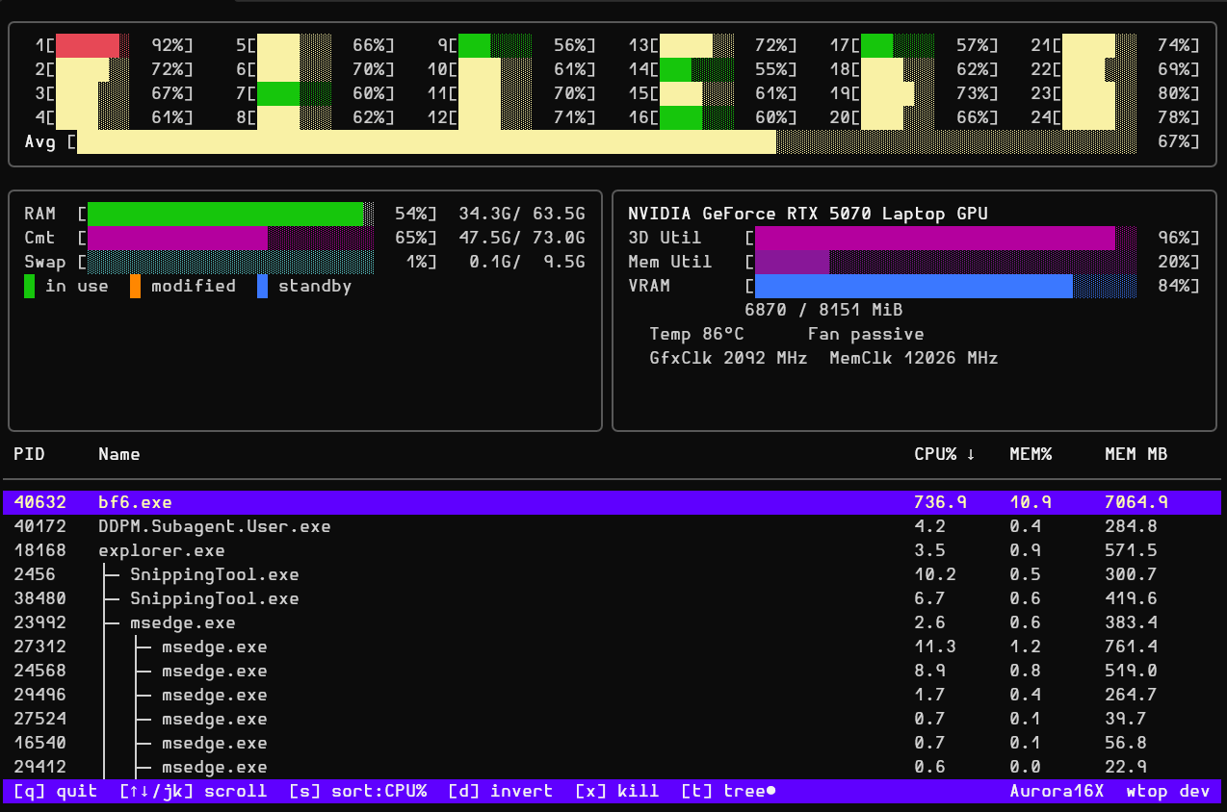
Task: Click the 7064.9 memory value
Action: point(1136,502)
